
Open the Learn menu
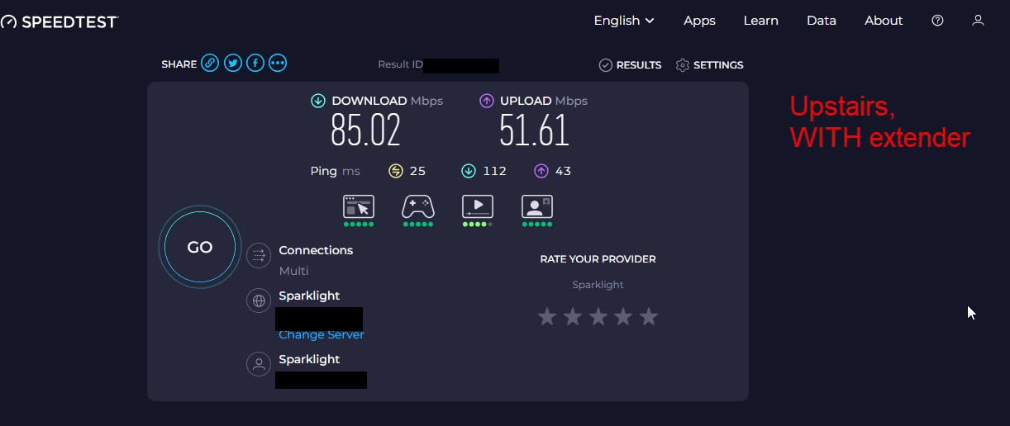(760, 21)
